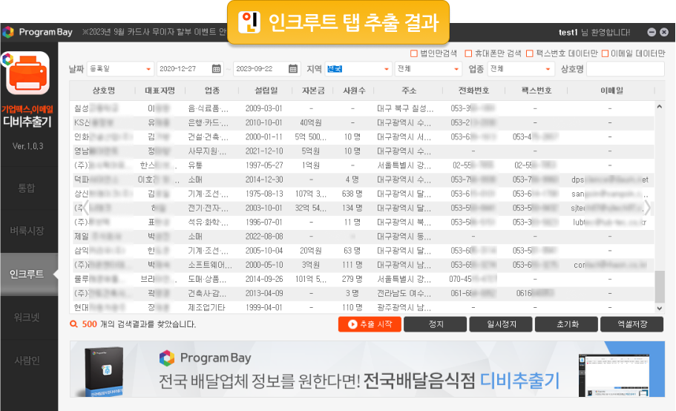Check the 팩스번호 데이터만 option
The width and height of the screenshot is (676, 411).
pyautogui.click(x=530, y=53)
